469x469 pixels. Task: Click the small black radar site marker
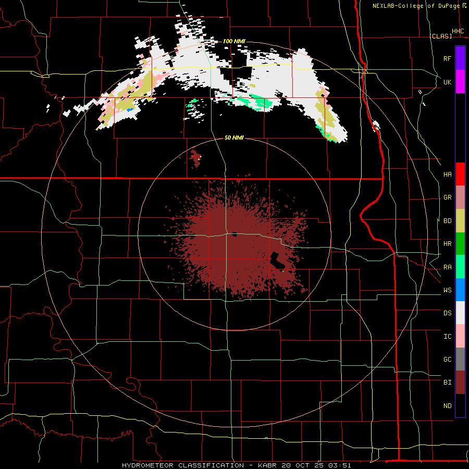click(x=234, y=234)
